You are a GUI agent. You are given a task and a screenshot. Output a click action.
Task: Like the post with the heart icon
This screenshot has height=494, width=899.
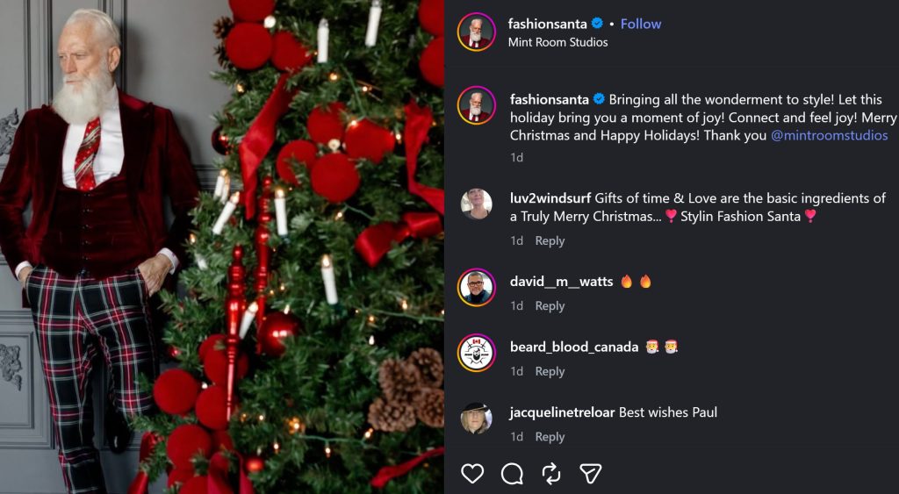[472, 474]
